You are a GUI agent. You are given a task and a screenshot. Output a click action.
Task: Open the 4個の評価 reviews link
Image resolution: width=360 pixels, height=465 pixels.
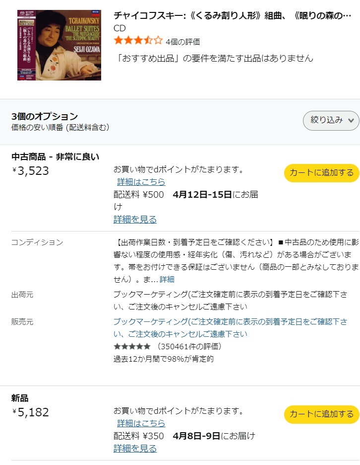(x=182, y=42)
